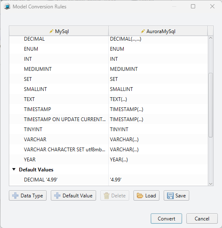Click the folder icon on Load button
The width and height of the screenshot is (222, 228).
[140, 196]
